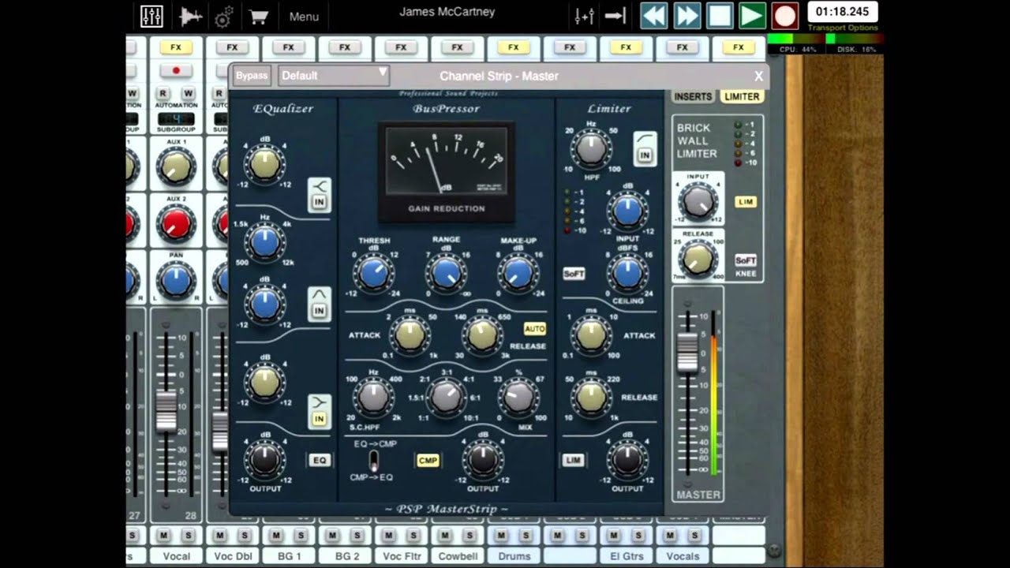The height and width of the screenshot is (568, 1010).
Task: Click the Limiter CEILING knob
Action: click(627, 273)
